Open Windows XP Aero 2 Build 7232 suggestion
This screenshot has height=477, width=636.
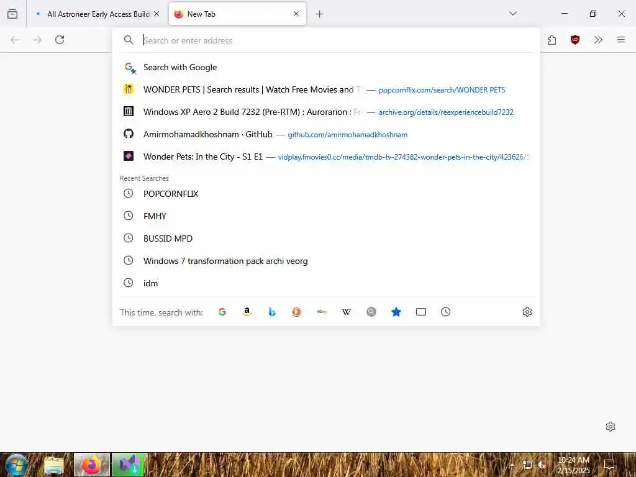[x=325, y=112]
